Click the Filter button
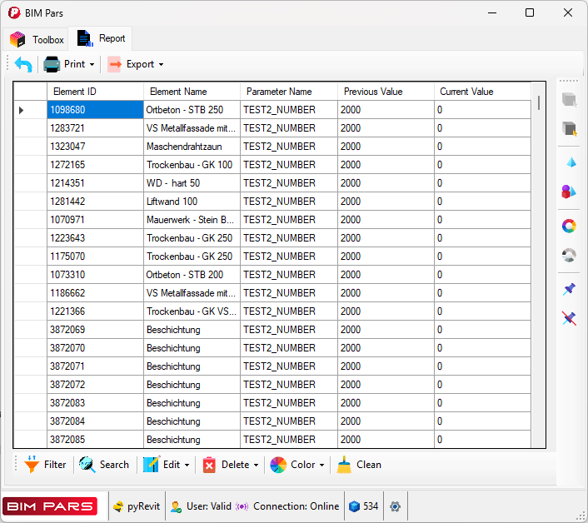This screenshot has width=588, height=523. [x=45, y=465]
